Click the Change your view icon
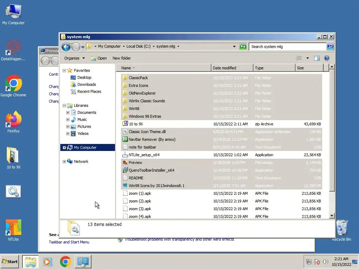 (299, 58)
